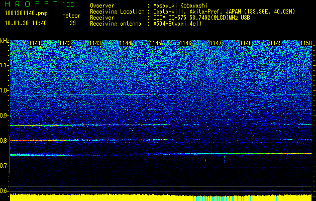
Task: Click location text Ogata-vill. Akita-Pref. JAPAN
Action: pyautogui.click(x=198, y=12)
